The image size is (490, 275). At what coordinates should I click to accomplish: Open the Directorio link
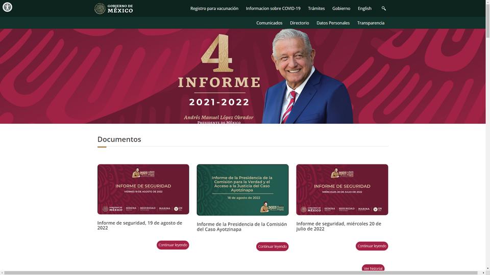[x=299, y=23]
